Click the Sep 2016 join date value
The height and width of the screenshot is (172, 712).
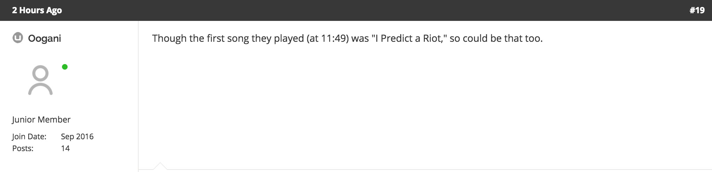[77, 136]
